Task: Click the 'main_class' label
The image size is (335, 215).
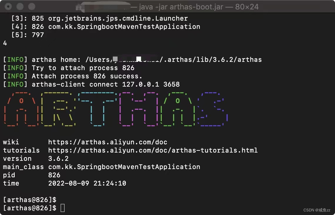Action: (23, 167)
